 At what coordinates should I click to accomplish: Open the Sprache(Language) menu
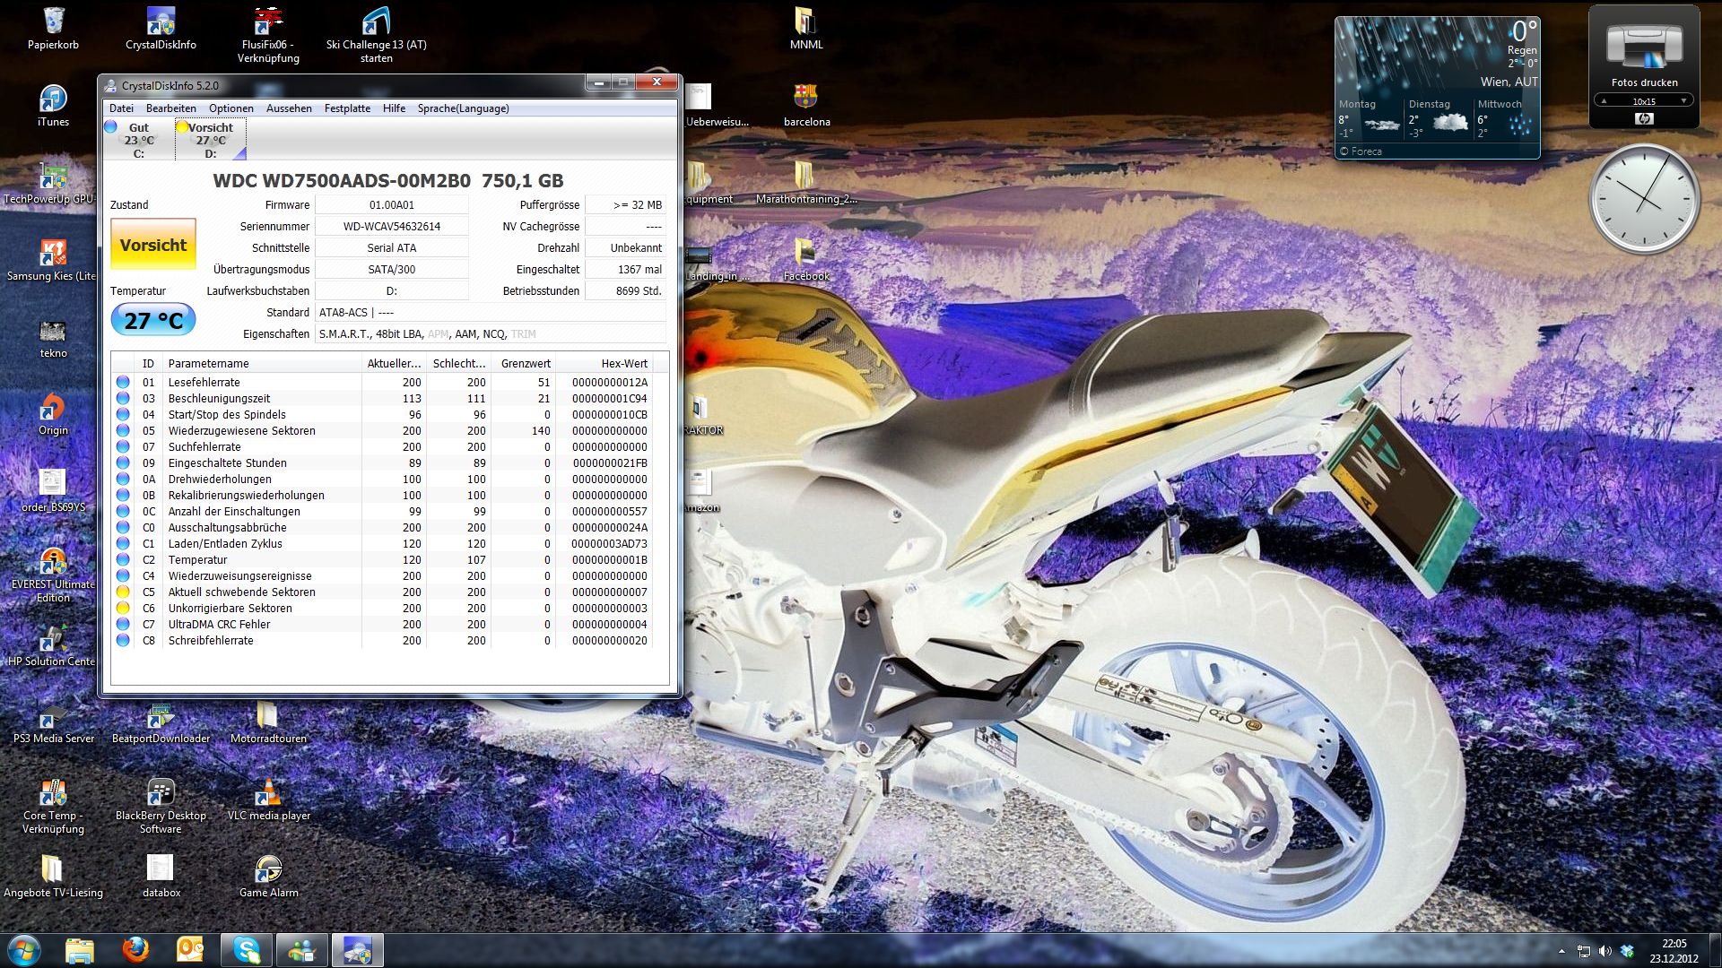point(463,108)
